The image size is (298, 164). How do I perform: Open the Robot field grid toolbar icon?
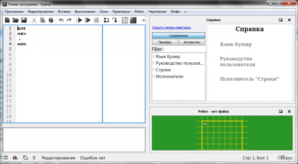pos(133,20)
